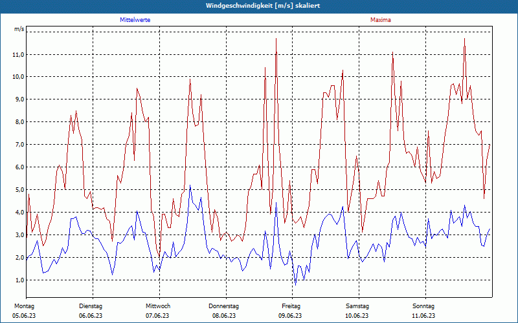The image size is (518, 323).
Task: Click the Samstag day label
Action: pyautogui.click(x=357, y=306)
